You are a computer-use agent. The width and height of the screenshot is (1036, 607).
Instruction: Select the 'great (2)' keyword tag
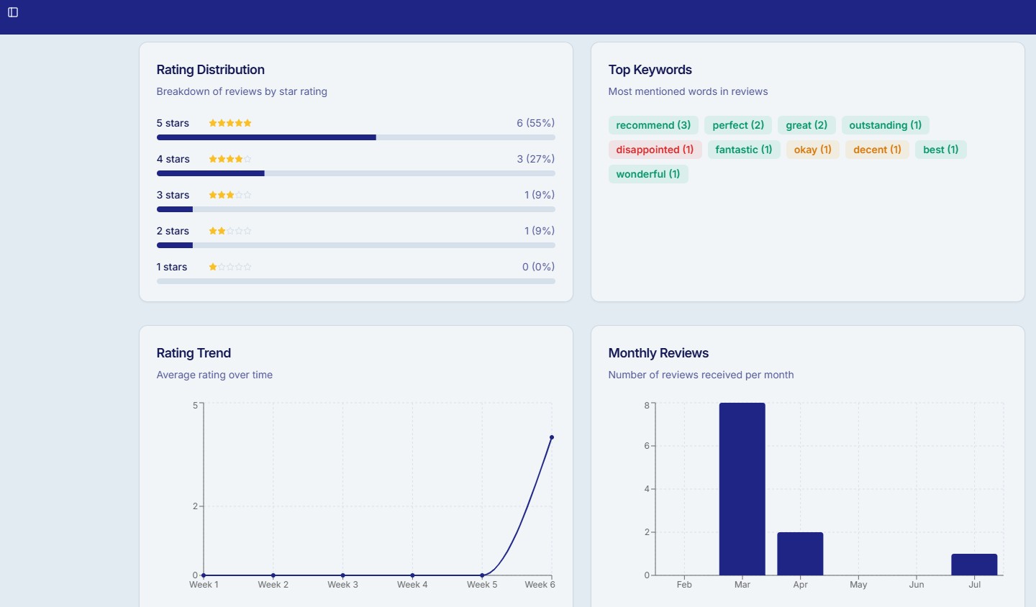click(x=806, y=125)
